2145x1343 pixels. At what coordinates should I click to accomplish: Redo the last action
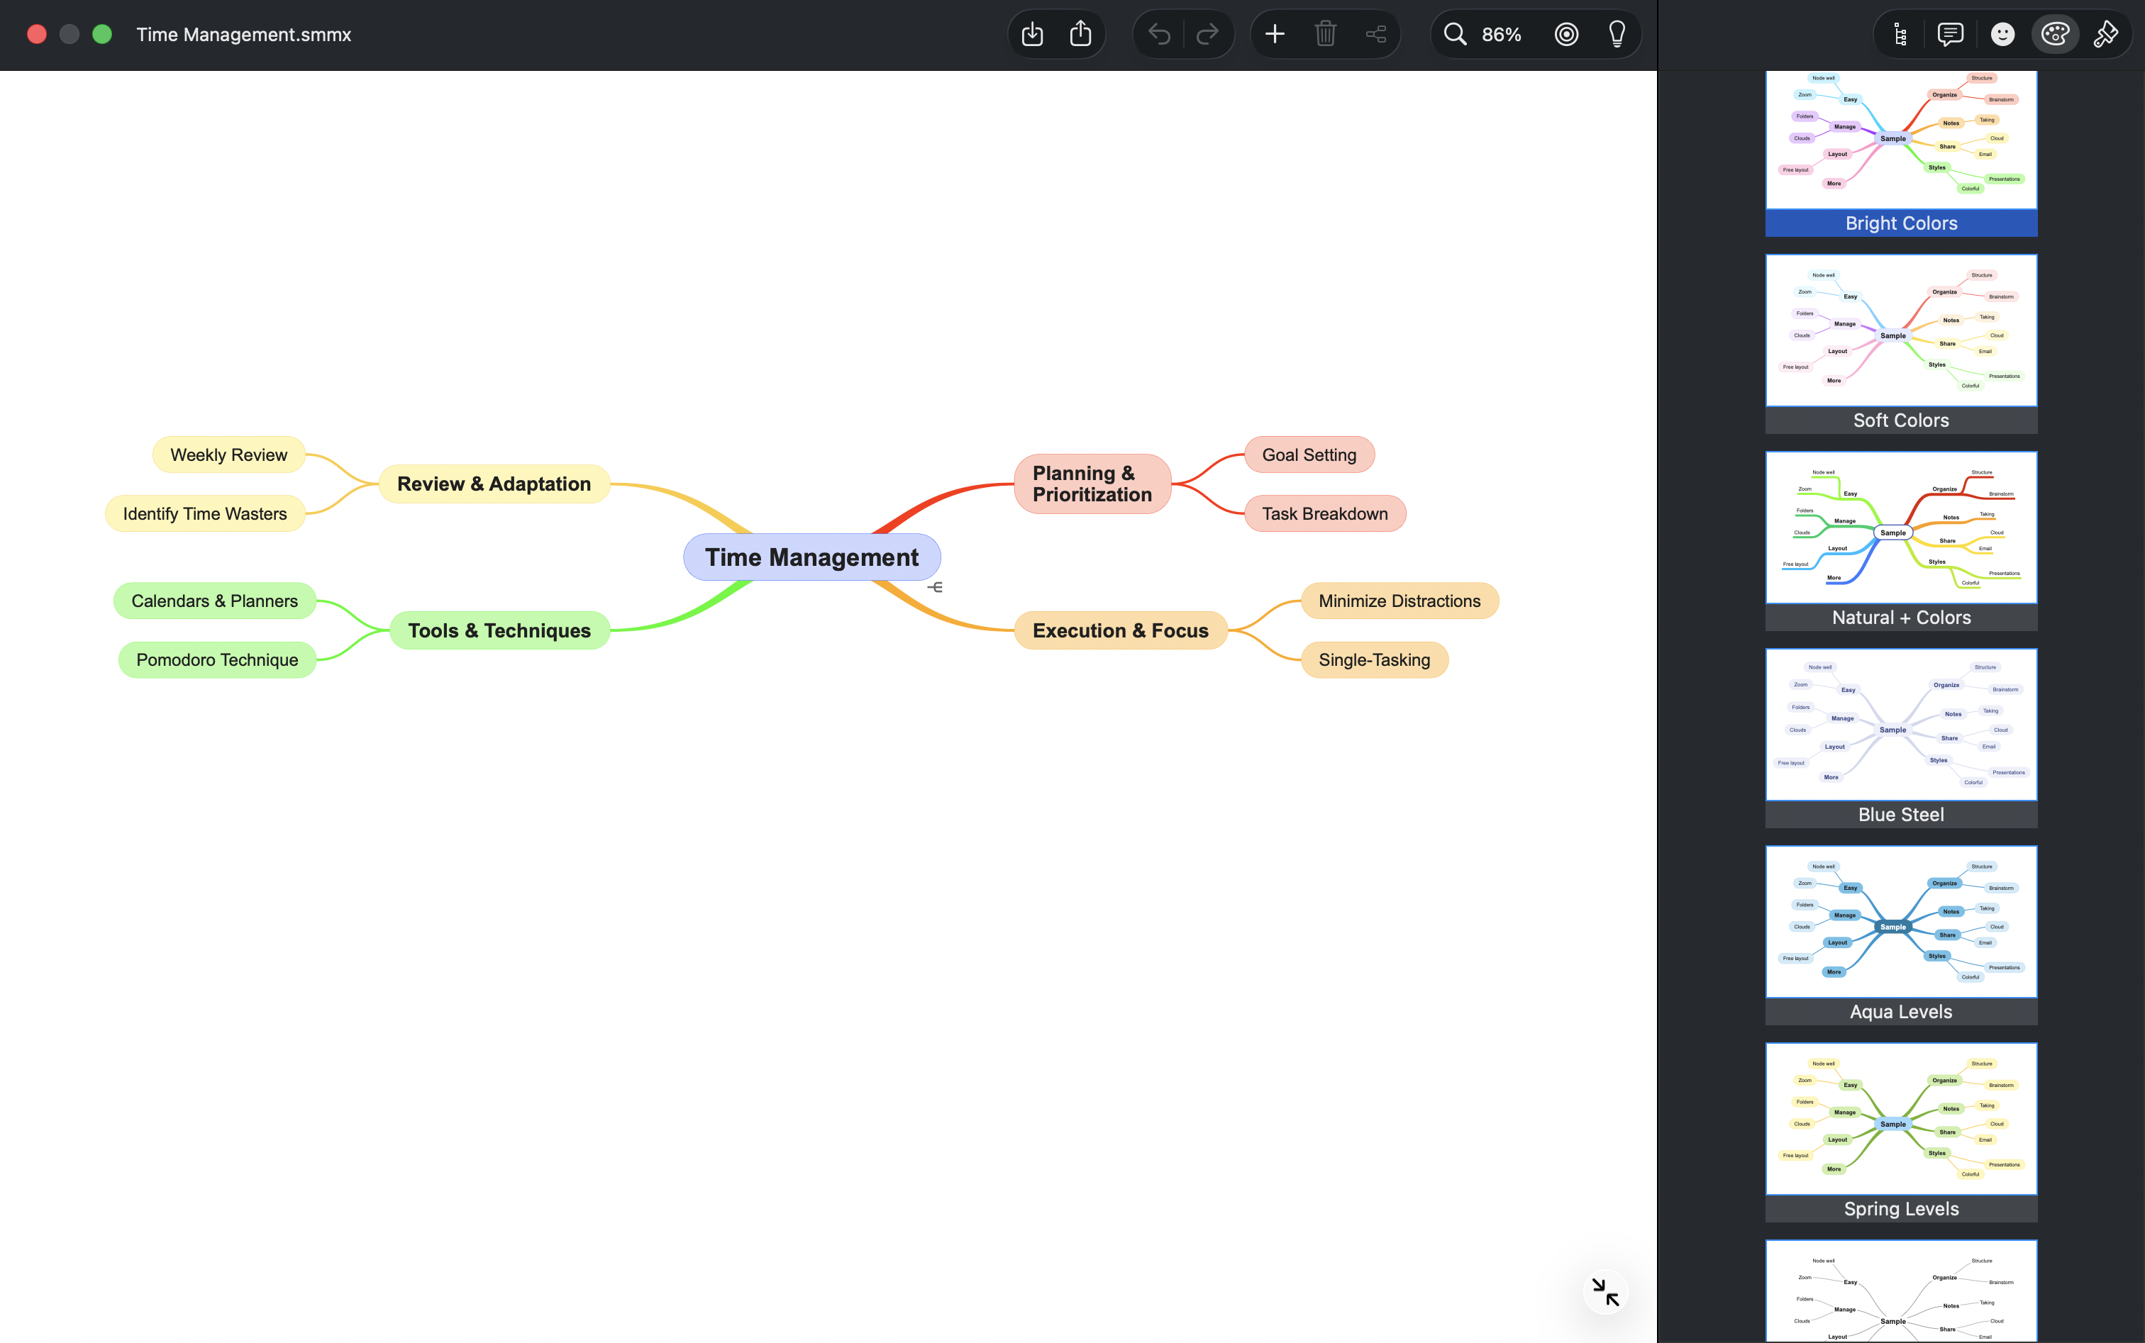1207,34
